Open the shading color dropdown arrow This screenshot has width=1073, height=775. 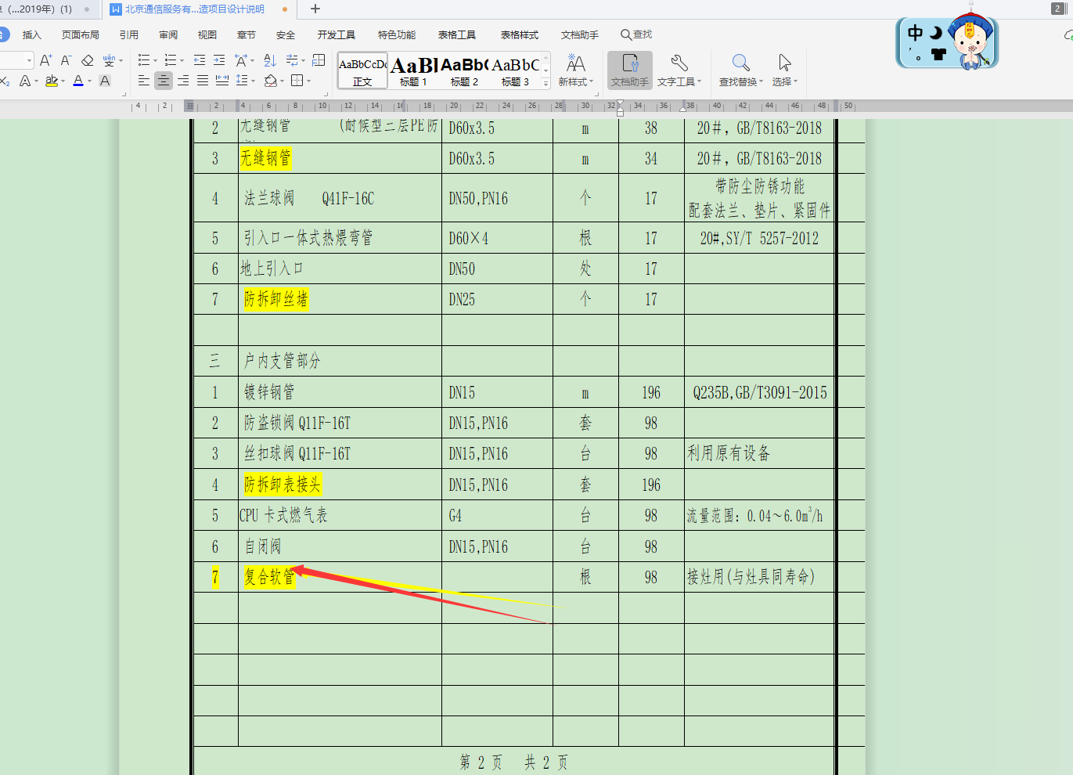[x=282, y=81]
